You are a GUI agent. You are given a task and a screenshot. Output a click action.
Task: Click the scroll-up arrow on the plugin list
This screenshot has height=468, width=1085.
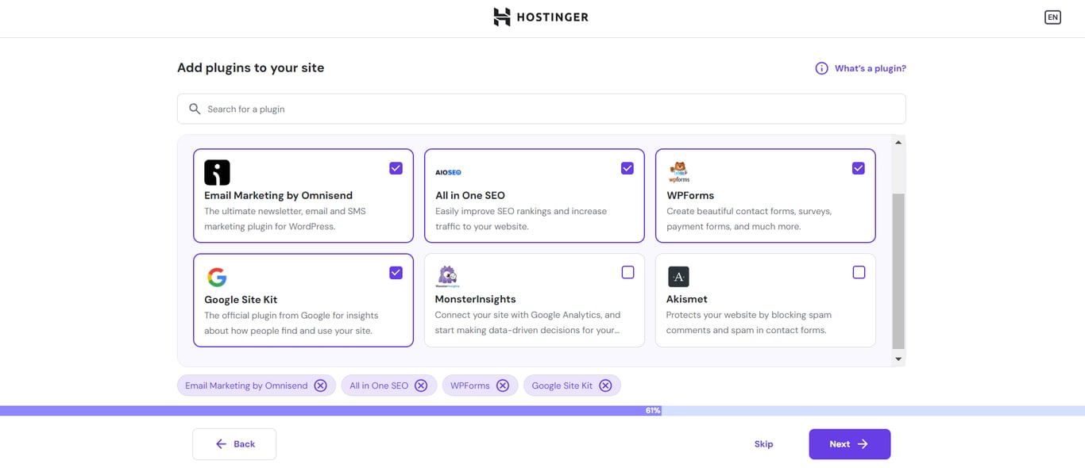(x=898, y=140)
